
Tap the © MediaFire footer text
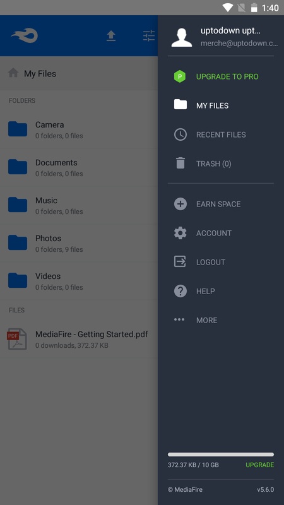185,490
